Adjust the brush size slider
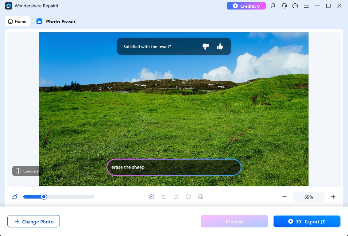Screen dimensions: 348x236 (44, 197)
